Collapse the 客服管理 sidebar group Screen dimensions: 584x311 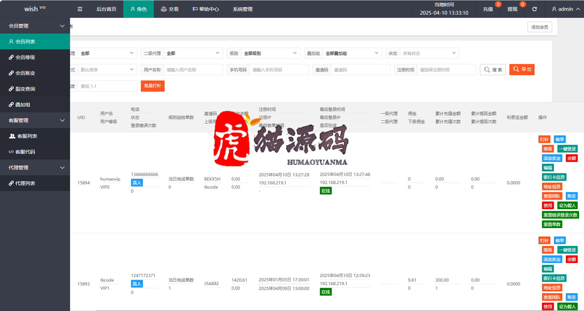(x=35, y=120)
